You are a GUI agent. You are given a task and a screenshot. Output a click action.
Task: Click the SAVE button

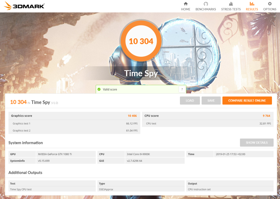(x=211, y=101)
